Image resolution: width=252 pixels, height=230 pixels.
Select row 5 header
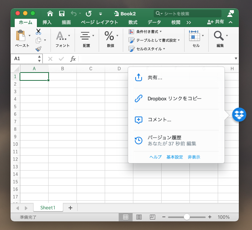coord(15,106)
